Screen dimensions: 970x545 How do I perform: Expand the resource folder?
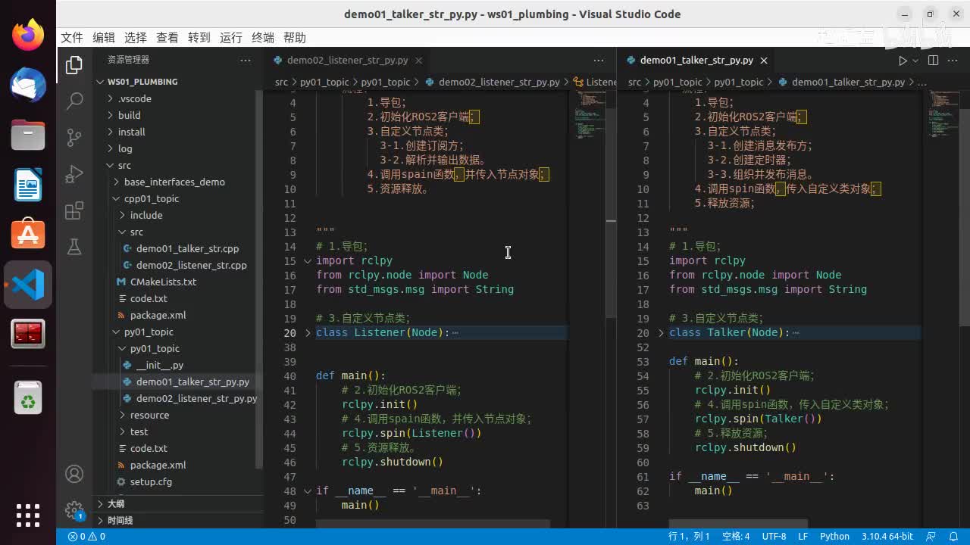point(149,415)
